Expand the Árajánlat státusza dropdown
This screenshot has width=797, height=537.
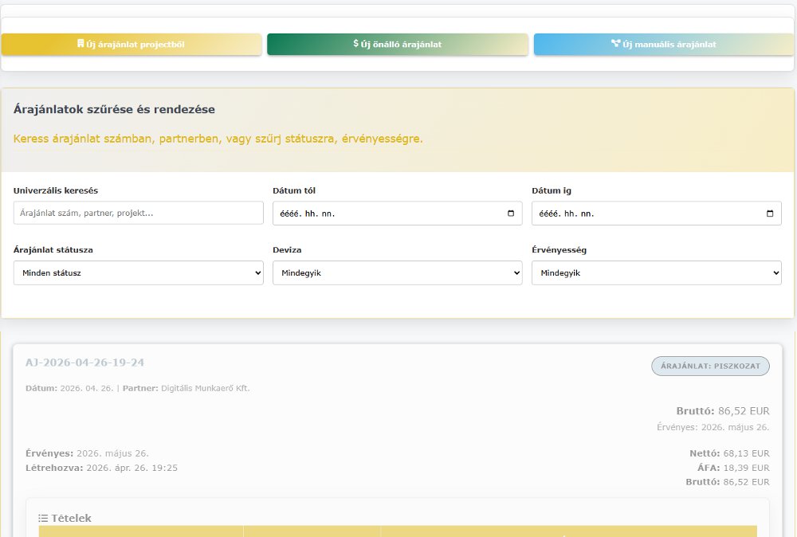point(138,272)
